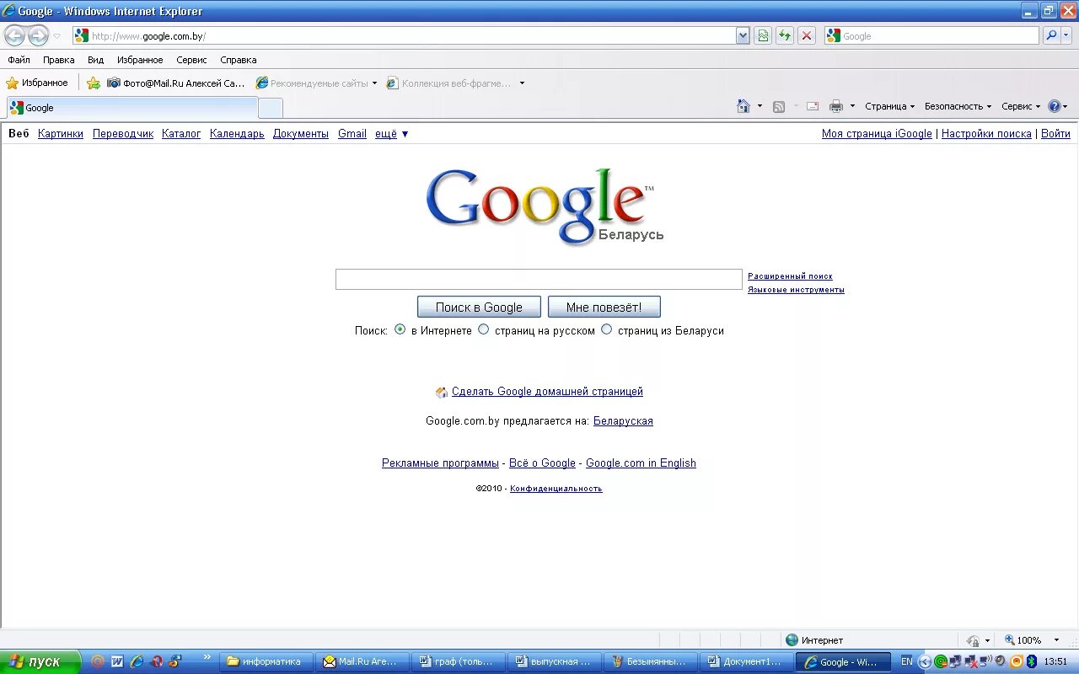
Task: Open the Файл menu
Action: 19,60
